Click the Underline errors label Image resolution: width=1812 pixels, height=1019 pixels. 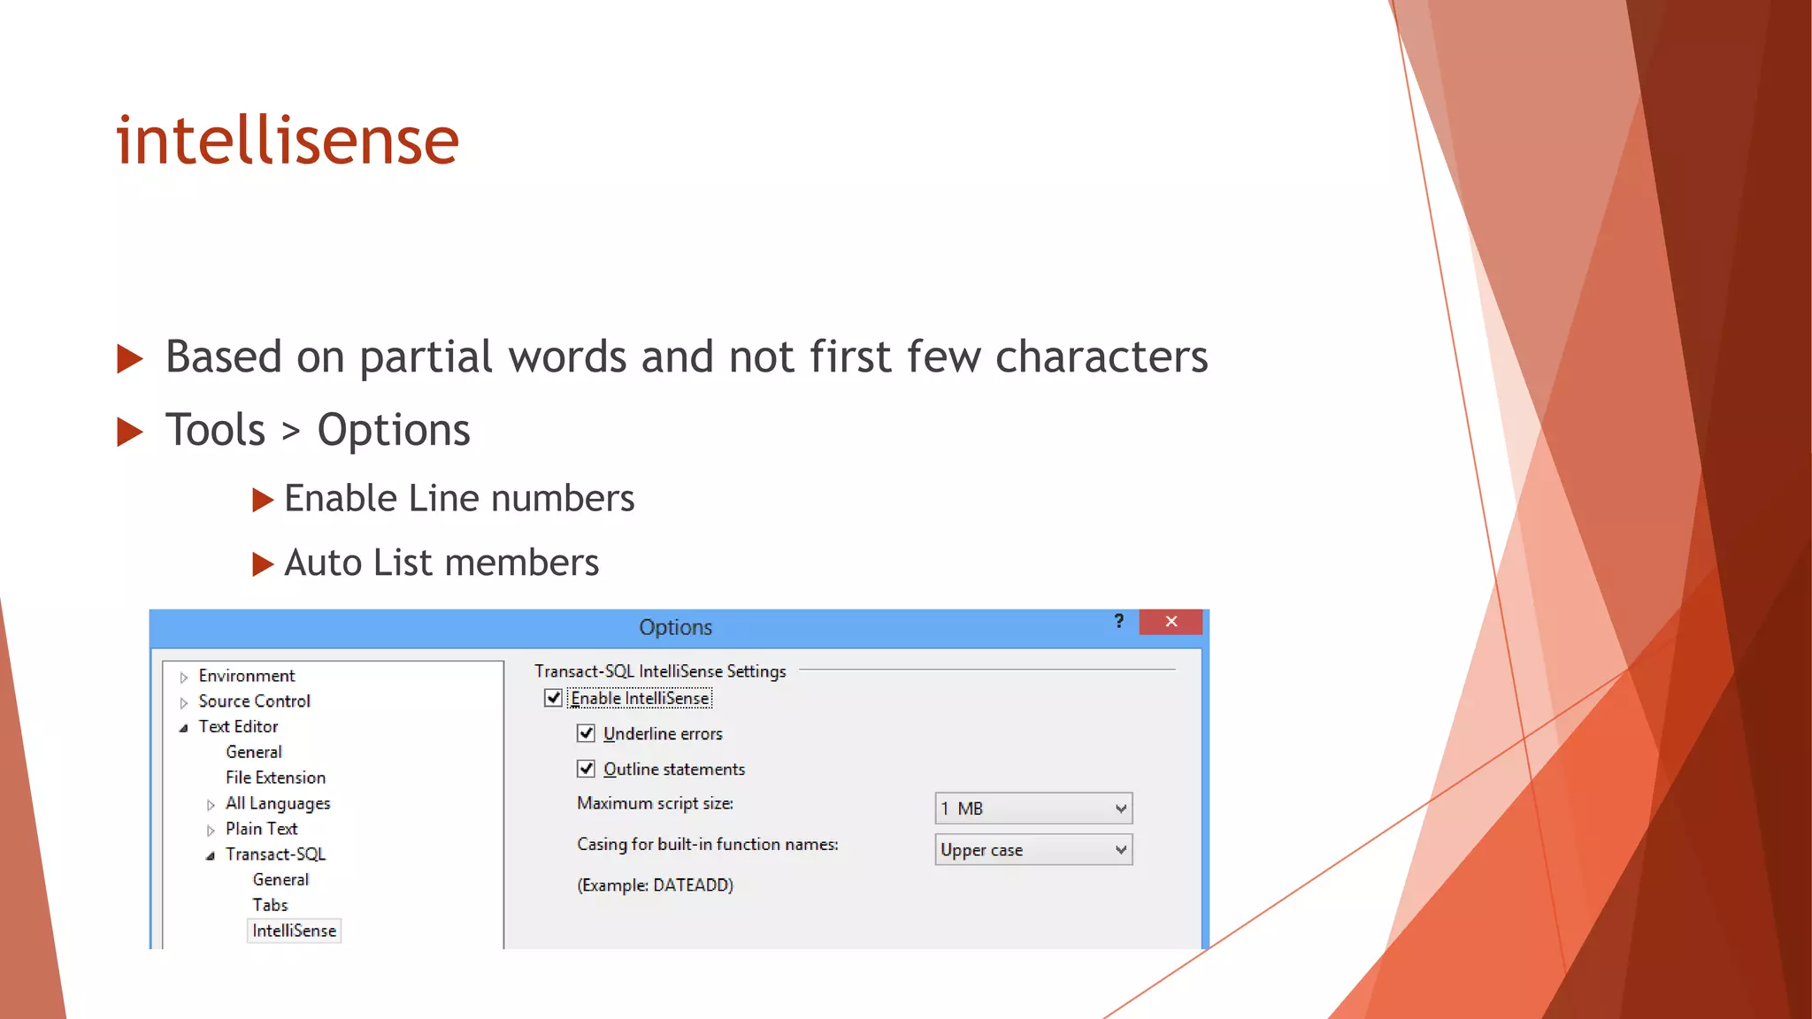click(x=663, y=733)
